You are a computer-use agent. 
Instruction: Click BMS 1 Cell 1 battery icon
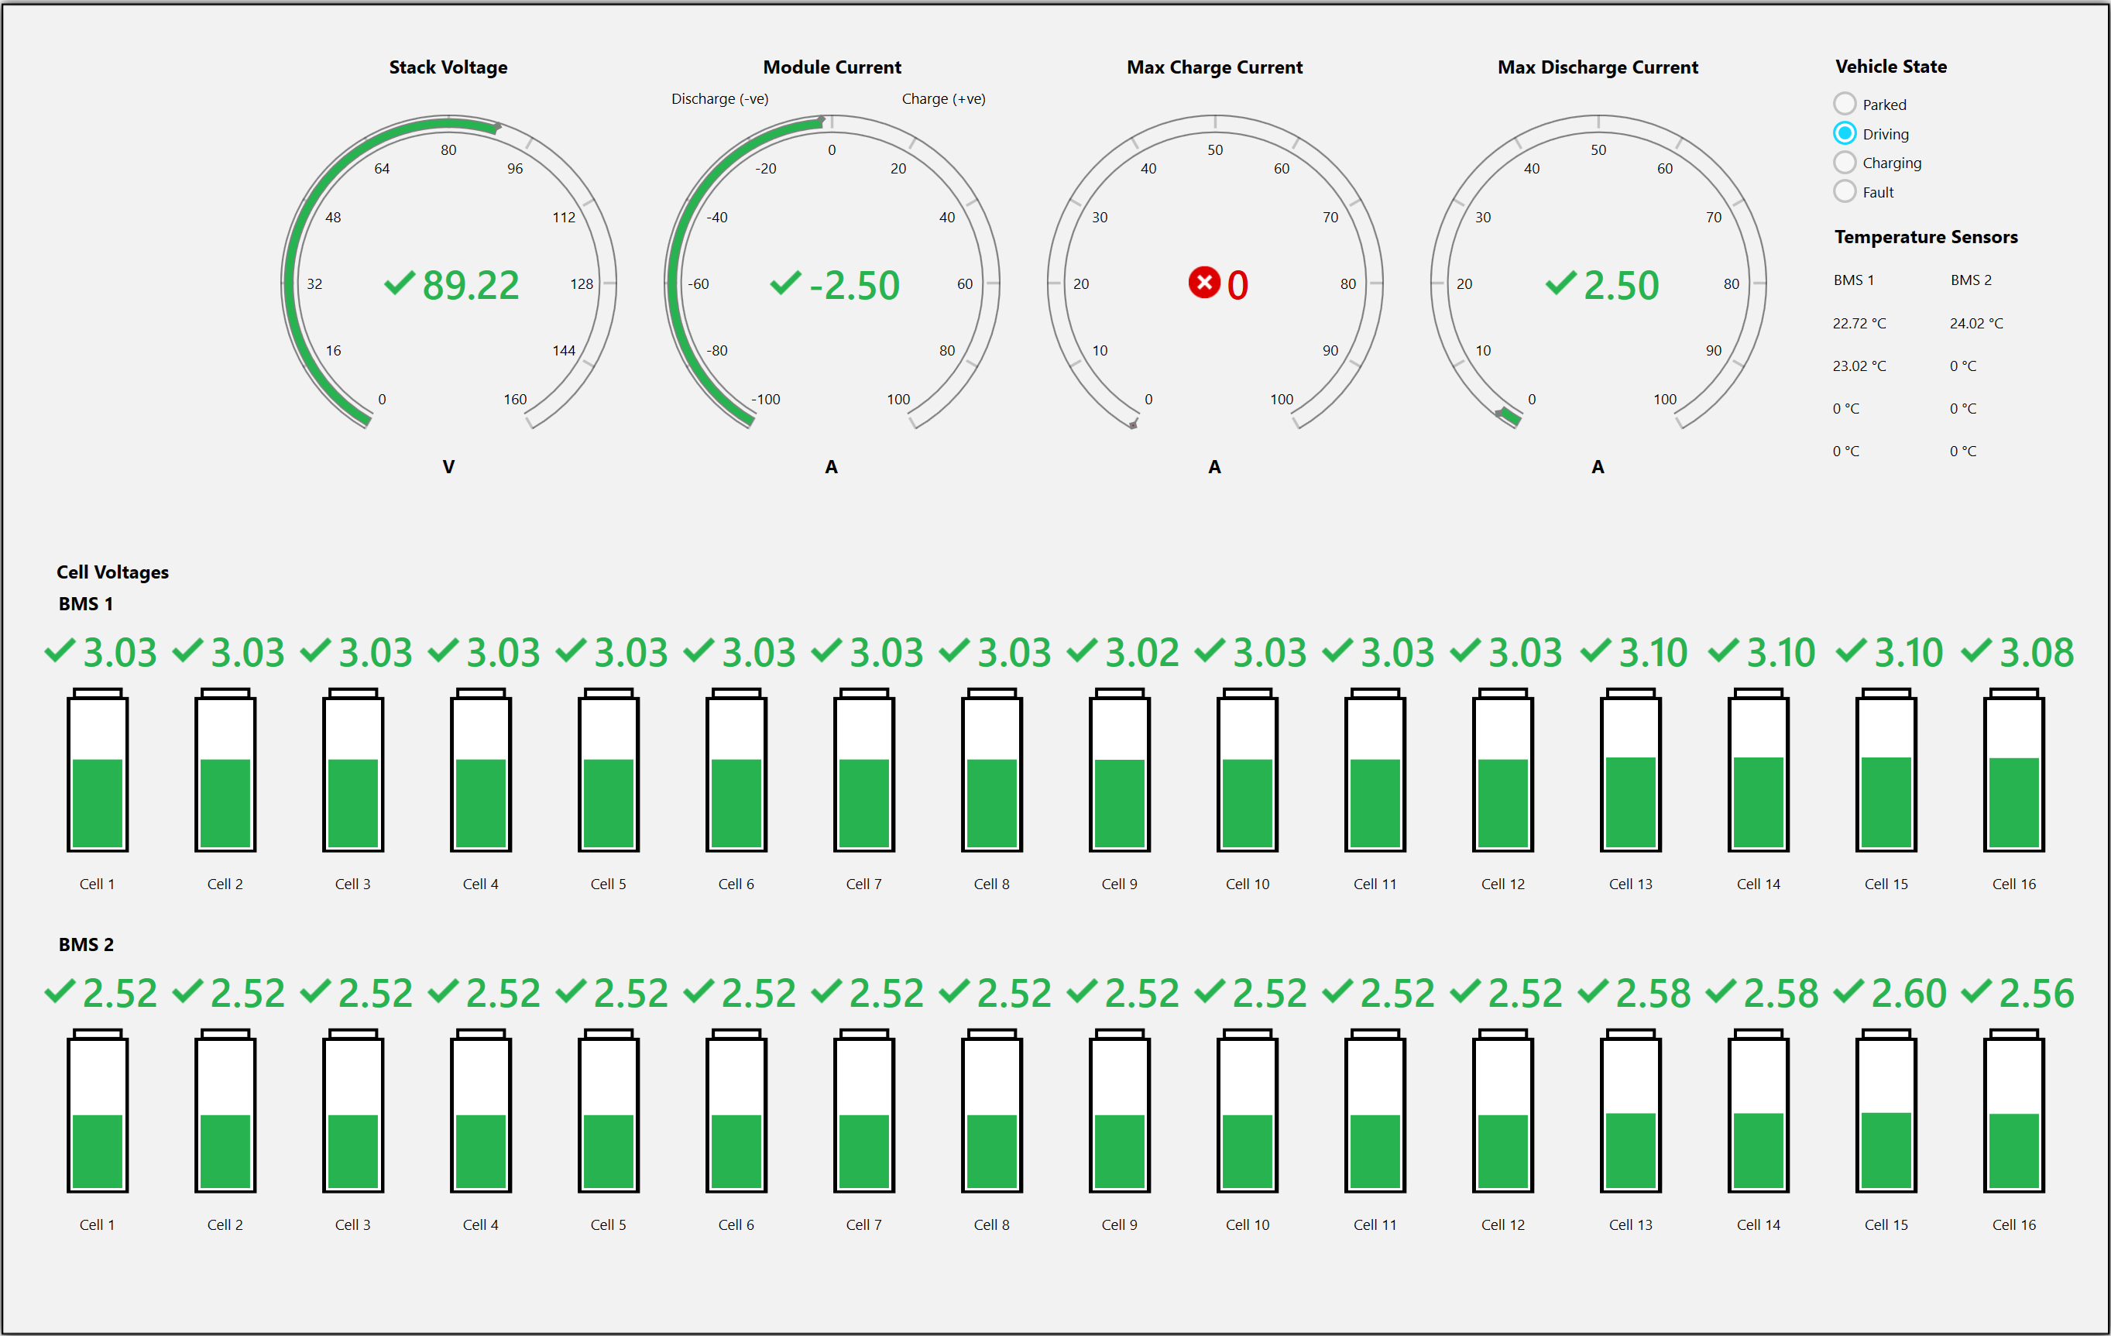pyautogui.click(x=98, y=770)
